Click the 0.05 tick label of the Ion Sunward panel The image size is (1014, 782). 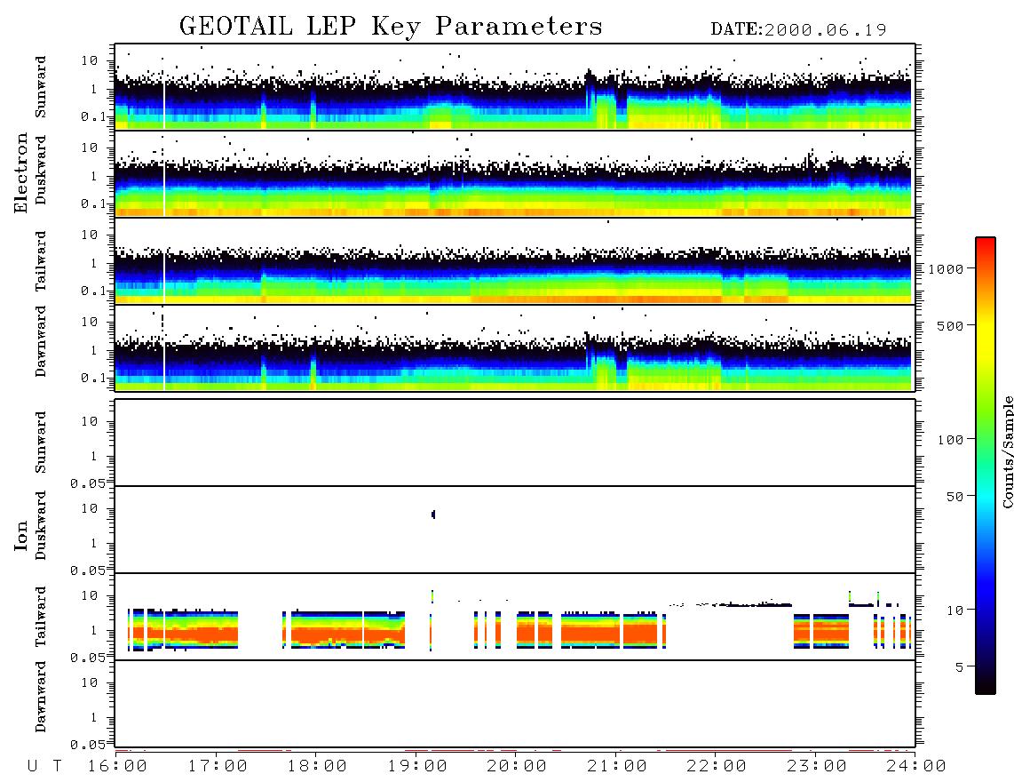(88, 483)
